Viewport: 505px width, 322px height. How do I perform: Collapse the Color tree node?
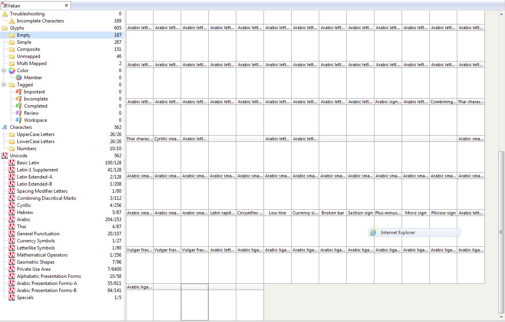[4, 71]
